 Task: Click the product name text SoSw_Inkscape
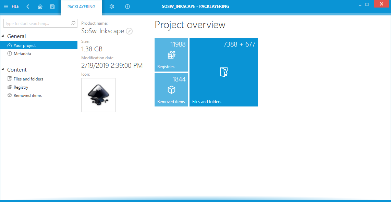click(103, 31)
